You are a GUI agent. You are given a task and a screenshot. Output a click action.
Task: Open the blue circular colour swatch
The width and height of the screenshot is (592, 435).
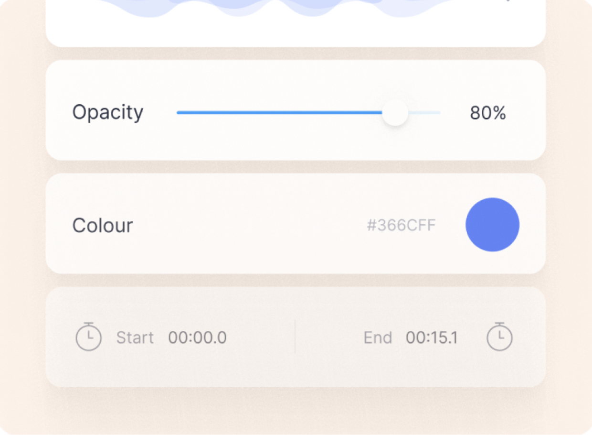492,225
